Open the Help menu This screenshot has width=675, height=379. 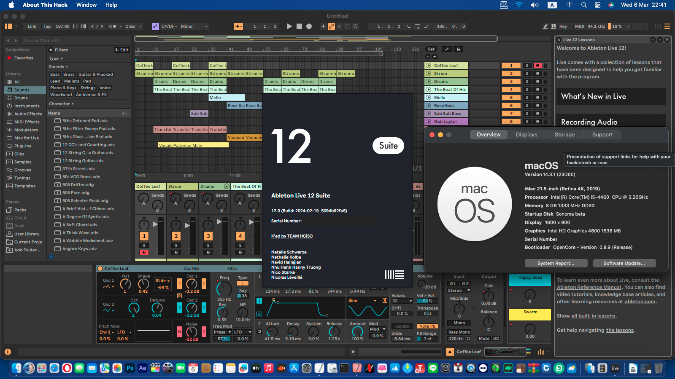click(x=111, y=5)
